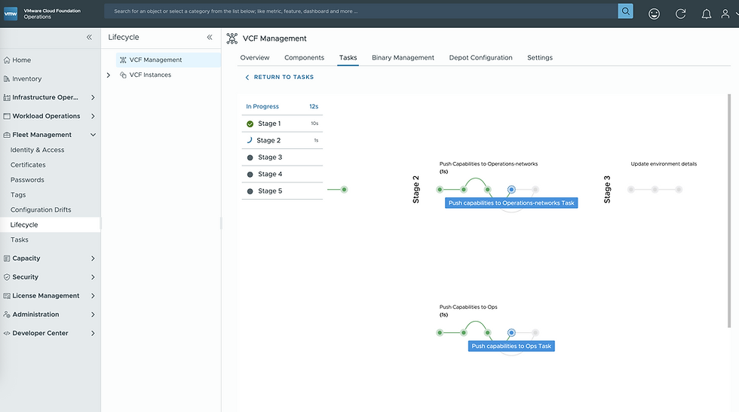Expand the Capacity menu
Image resolution: width=739 pixels, height=412 pixels.
coord(93,258)
